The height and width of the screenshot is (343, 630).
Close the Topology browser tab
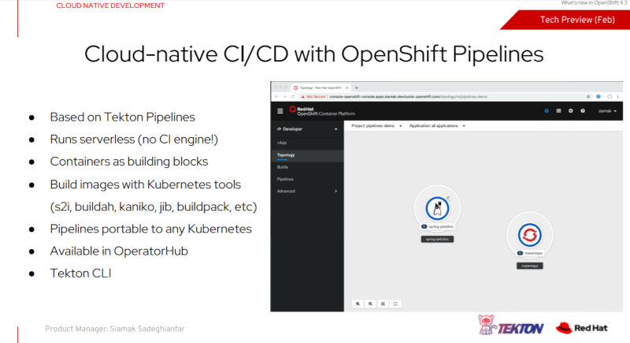(x=347, y=88)
